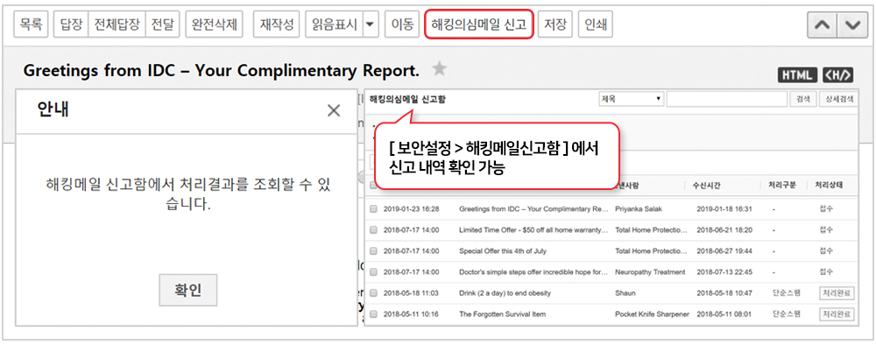Forward the mail with 전달

163,25
